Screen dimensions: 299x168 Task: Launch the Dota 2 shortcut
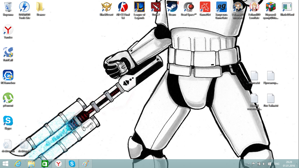[x=156, y=7]
